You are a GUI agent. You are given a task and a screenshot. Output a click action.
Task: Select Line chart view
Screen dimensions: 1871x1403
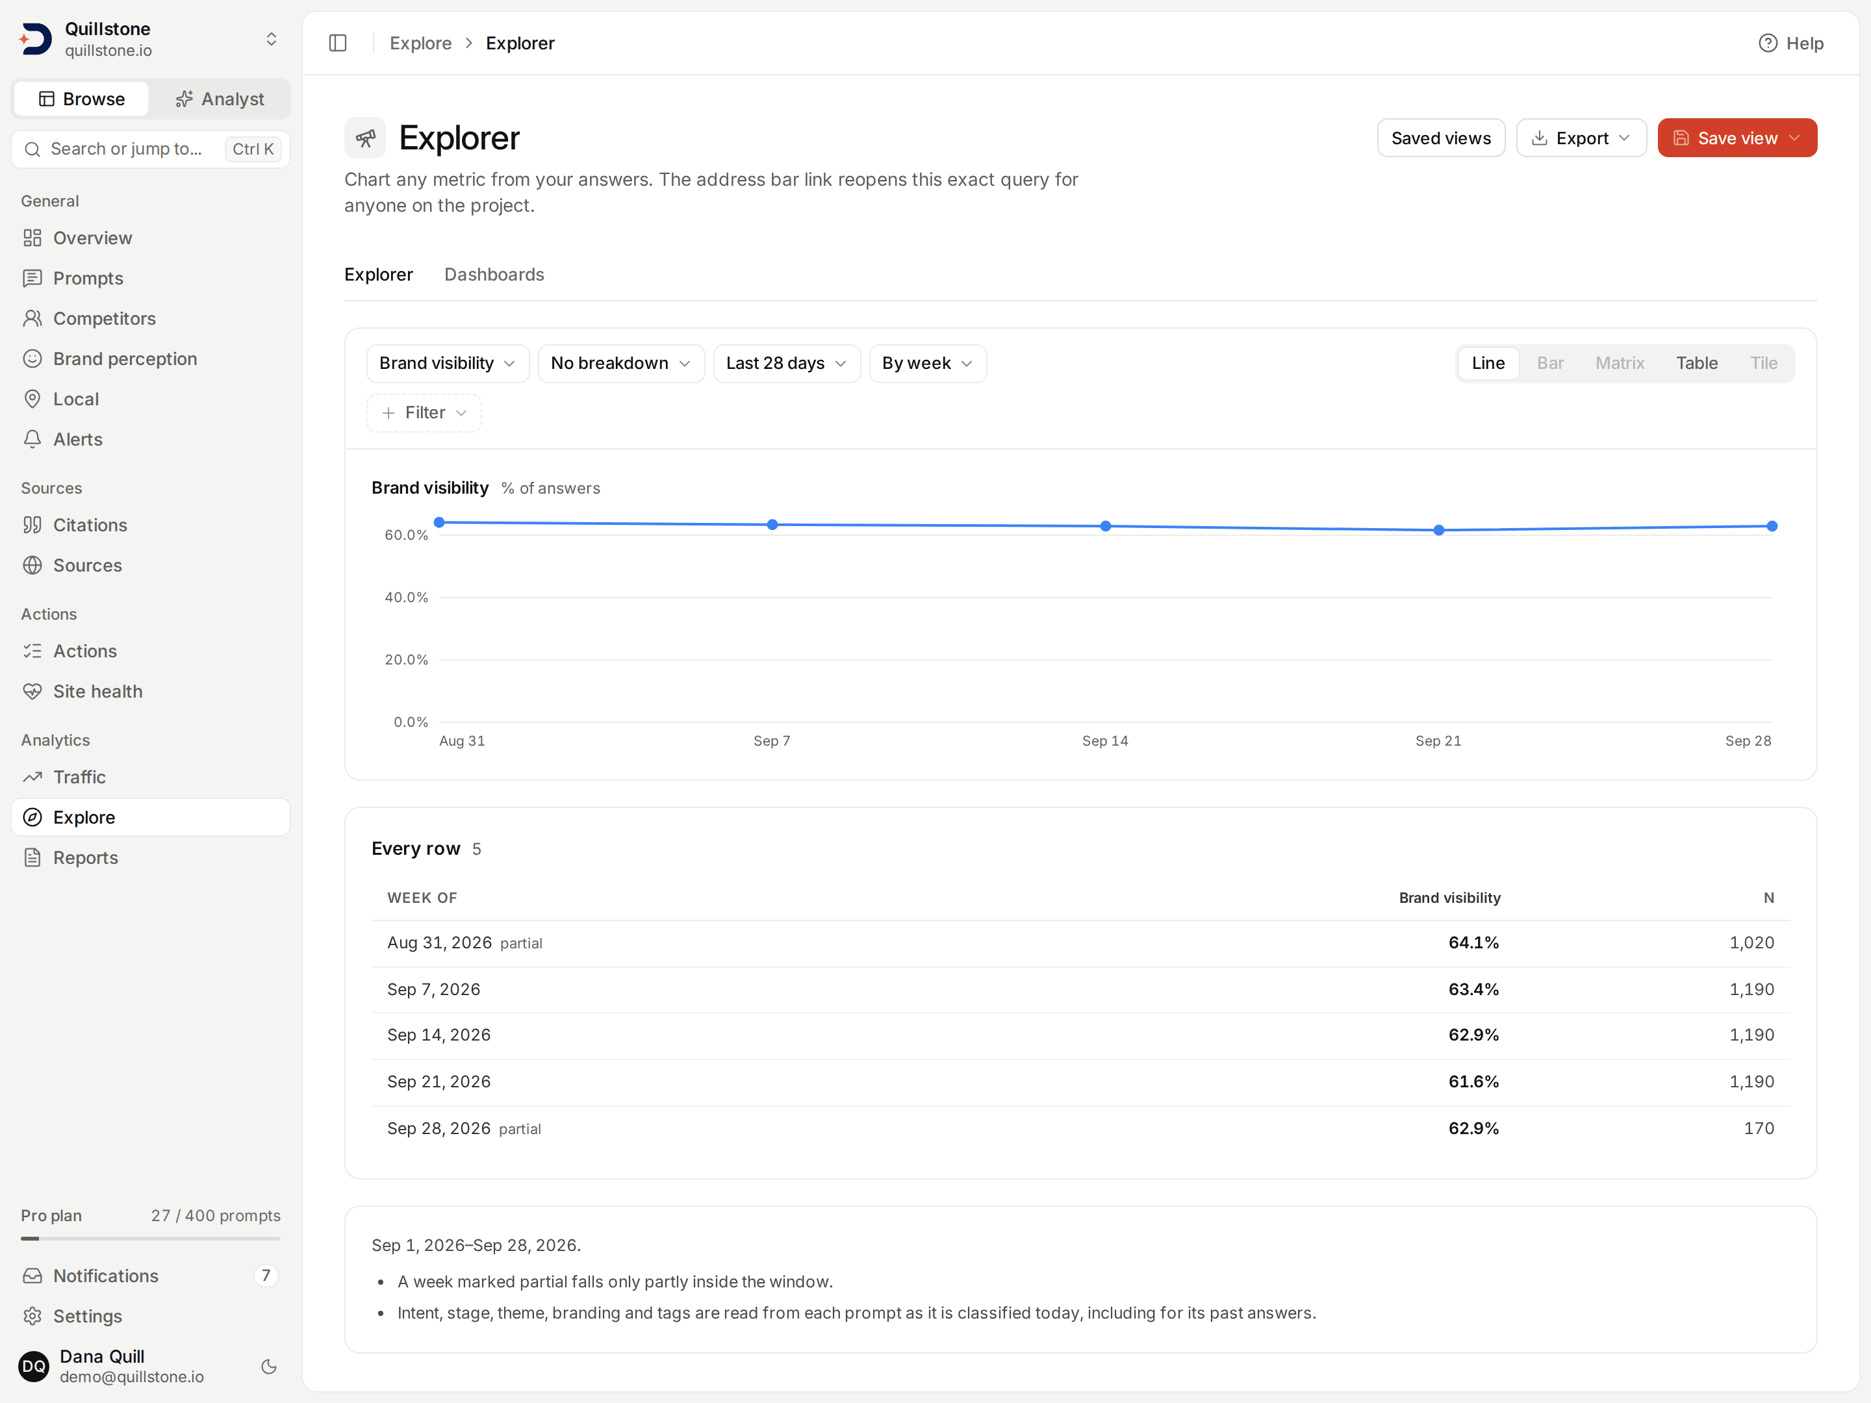pos(1488,364)
